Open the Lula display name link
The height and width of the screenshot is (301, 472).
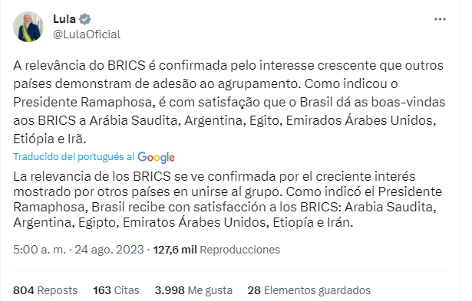coord(64,19)
